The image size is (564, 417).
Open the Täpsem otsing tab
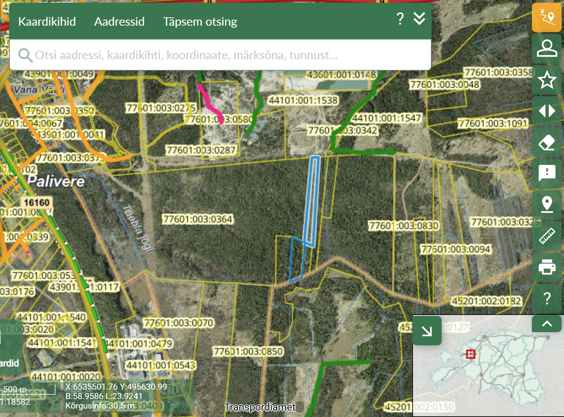pyautogui.click(x=200, y=22)
